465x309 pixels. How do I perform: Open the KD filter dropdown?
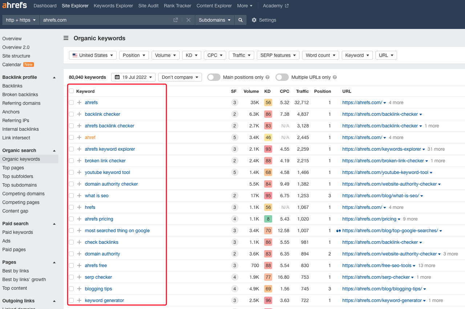[x=191, y=55]
